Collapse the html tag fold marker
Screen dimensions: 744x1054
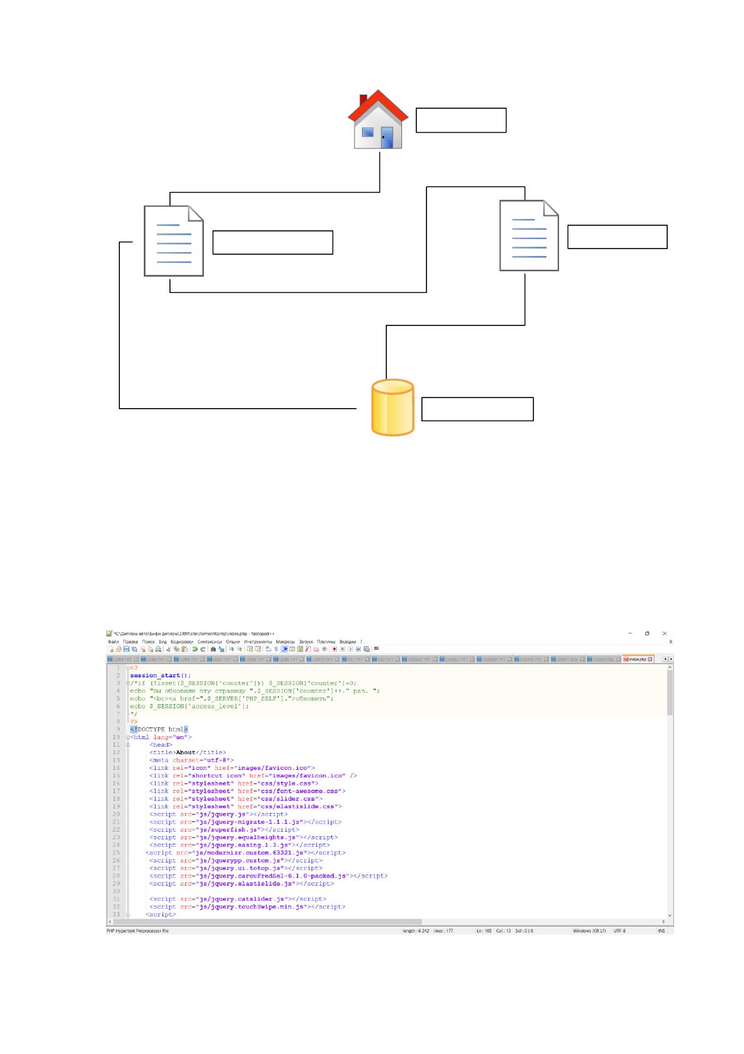tap(128, 737)
